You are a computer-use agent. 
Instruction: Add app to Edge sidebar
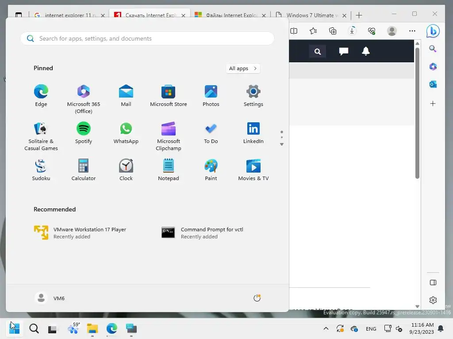[433, 103]
